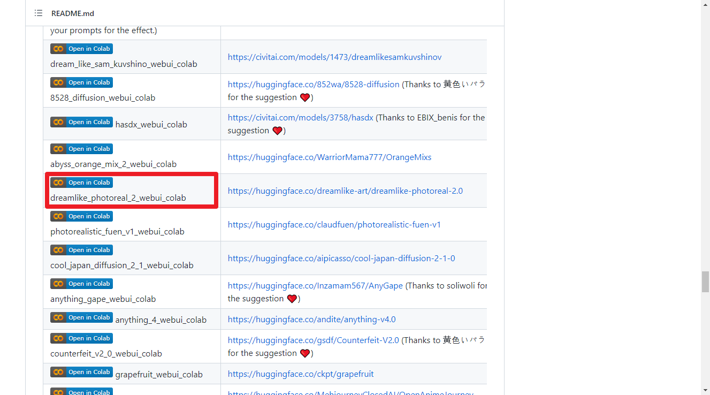This screenshot has height=395, width=710.
Task: Click the counterfeit_v2_0_webui_colab text
Action: (106, 354)
